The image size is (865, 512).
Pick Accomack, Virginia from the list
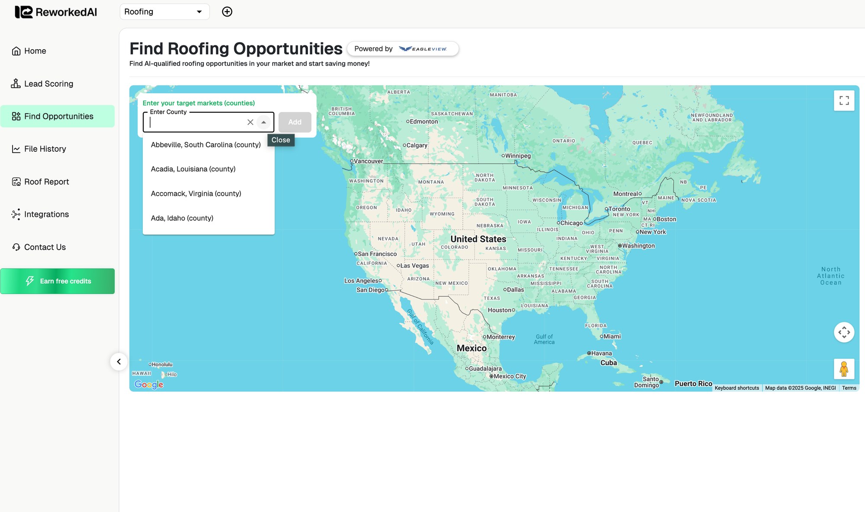pyautogui.click(x=196, y=194)
